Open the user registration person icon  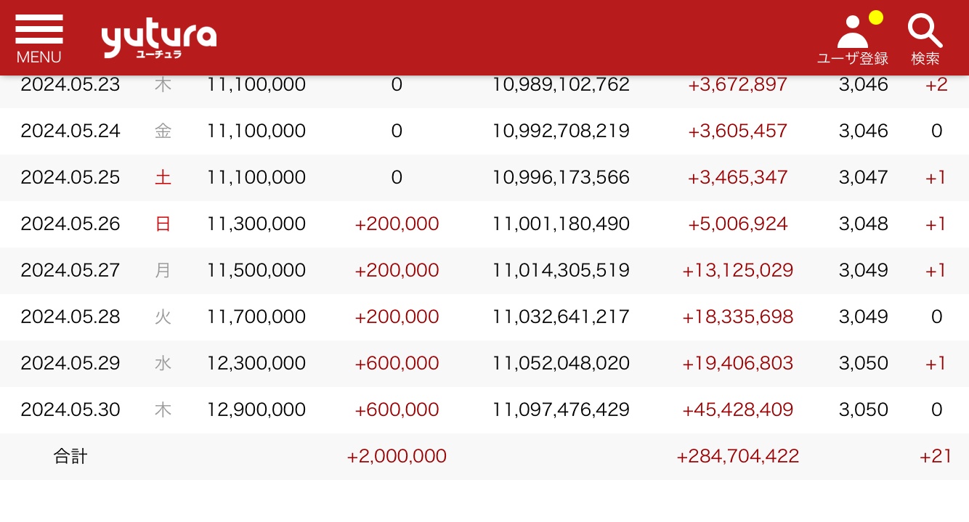tap(852, 32)
